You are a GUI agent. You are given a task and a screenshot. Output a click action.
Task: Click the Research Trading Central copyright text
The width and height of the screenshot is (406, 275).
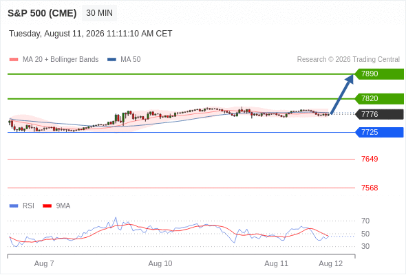[348, 60]
